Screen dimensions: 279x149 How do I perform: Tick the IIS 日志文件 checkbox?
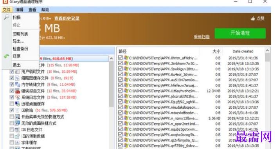click(x=12, y=129)
